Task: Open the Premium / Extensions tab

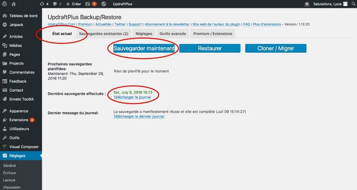Action: click(213, 34)
